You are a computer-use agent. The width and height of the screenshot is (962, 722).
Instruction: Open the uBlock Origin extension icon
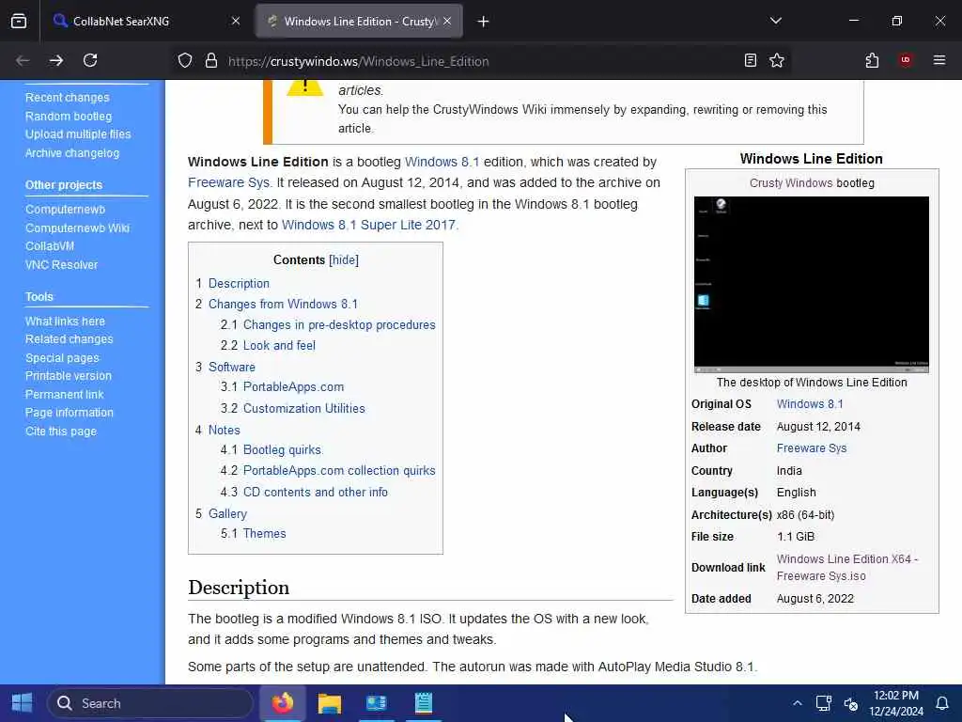click(x=905, y=60)
